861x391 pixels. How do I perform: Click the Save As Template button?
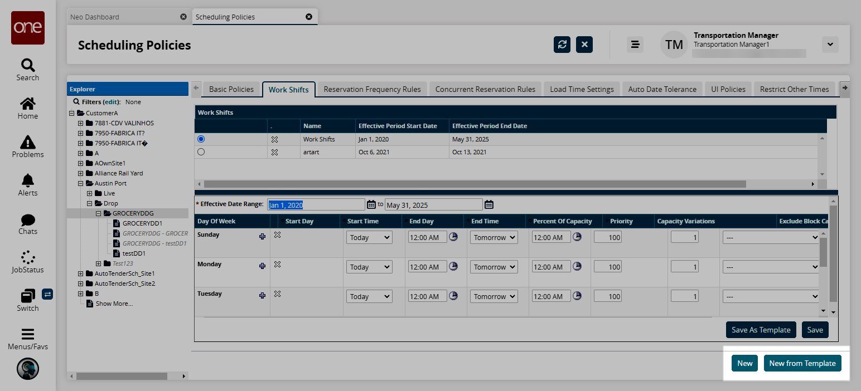761,330
